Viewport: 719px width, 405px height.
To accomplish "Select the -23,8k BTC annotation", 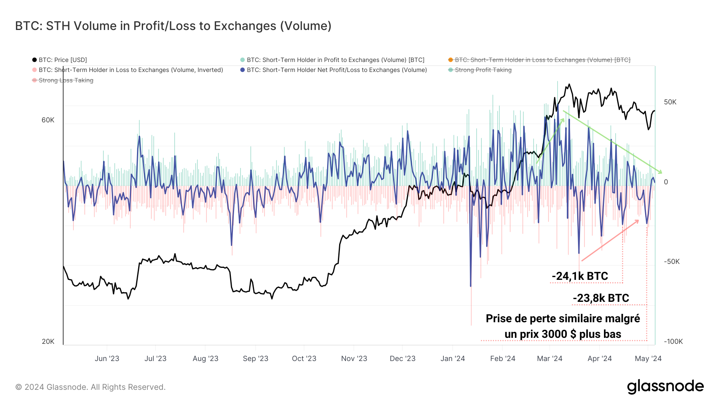I will click(601, 298).
